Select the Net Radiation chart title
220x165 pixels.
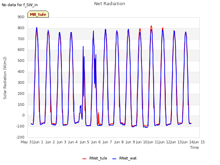click(x=110, y=4)
